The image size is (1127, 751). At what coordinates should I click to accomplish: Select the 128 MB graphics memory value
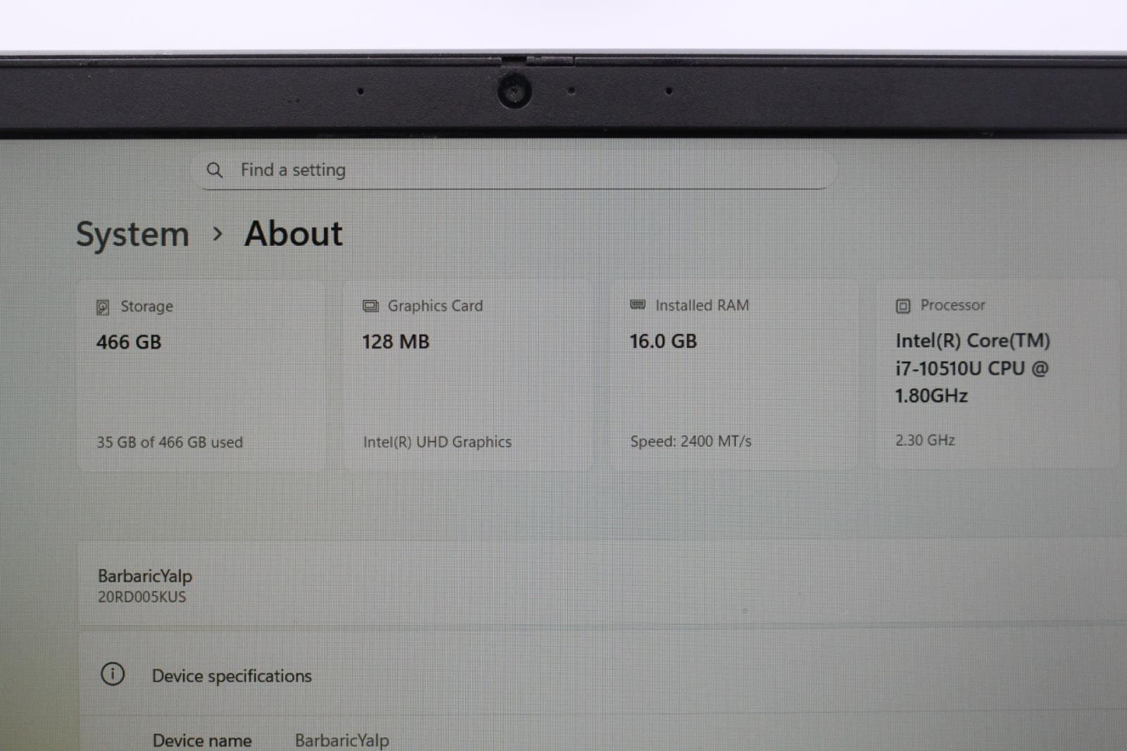coord(396,342)
